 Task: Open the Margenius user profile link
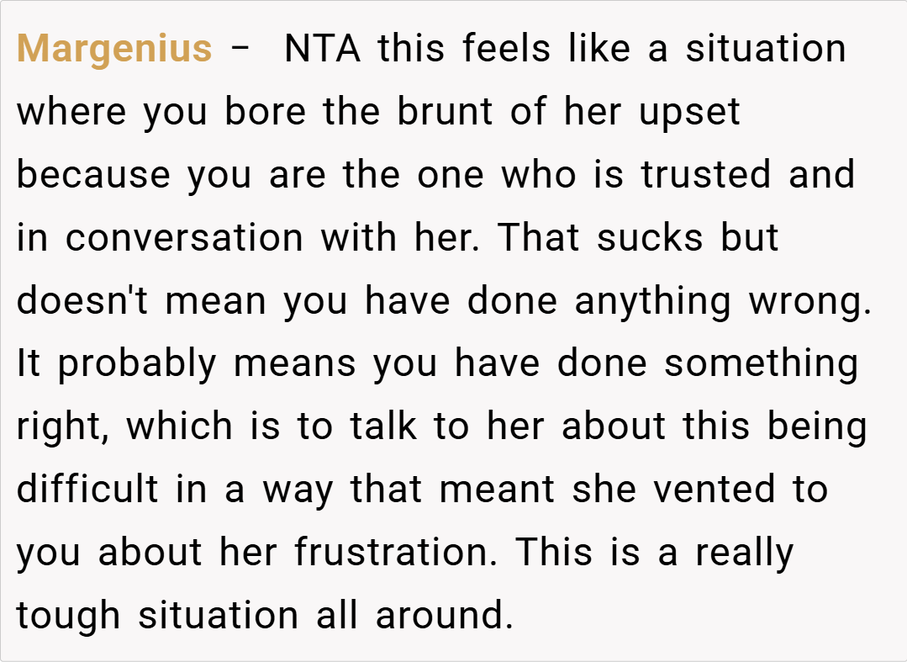[x=114, y=49]
